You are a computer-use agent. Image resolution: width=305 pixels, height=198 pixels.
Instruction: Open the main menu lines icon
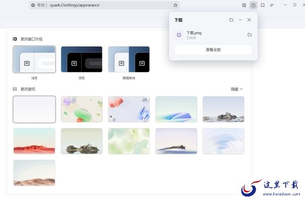(272, 5)
